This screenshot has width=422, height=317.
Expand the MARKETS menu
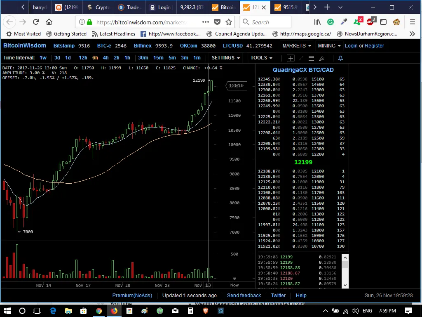pos(297,45)
